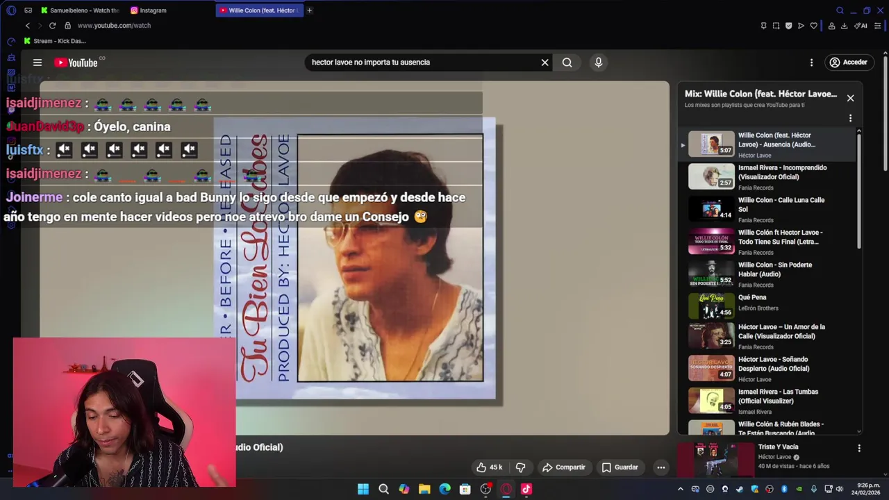Screen dimensions: 889x500
Task: Open Windows taskbar search
Action: [383, 489]
